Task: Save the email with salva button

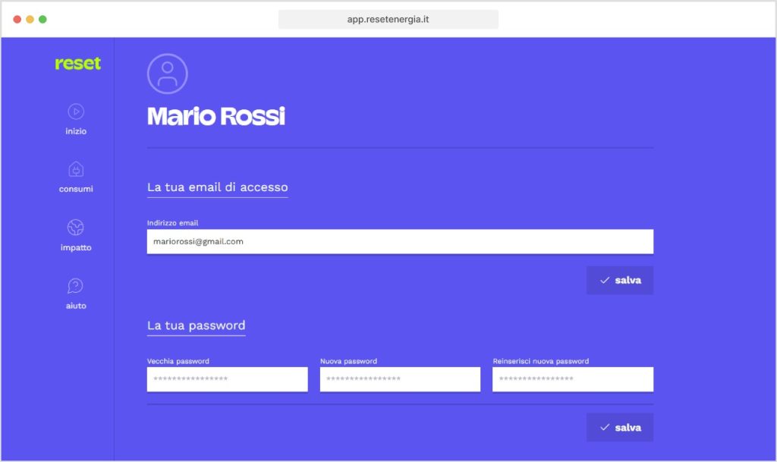Action: coord(620,280)
